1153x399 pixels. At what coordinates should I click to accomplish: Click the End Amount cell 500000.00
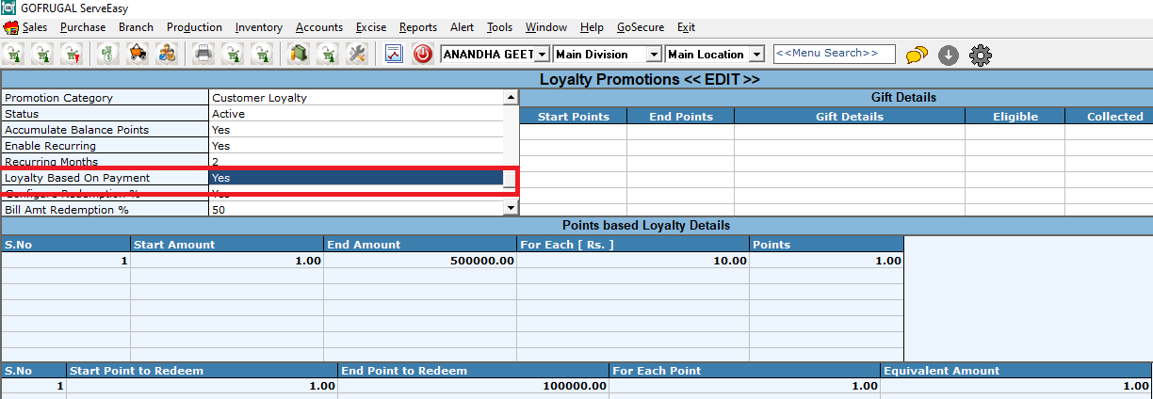pyautogui.click(x=420, y=261)
